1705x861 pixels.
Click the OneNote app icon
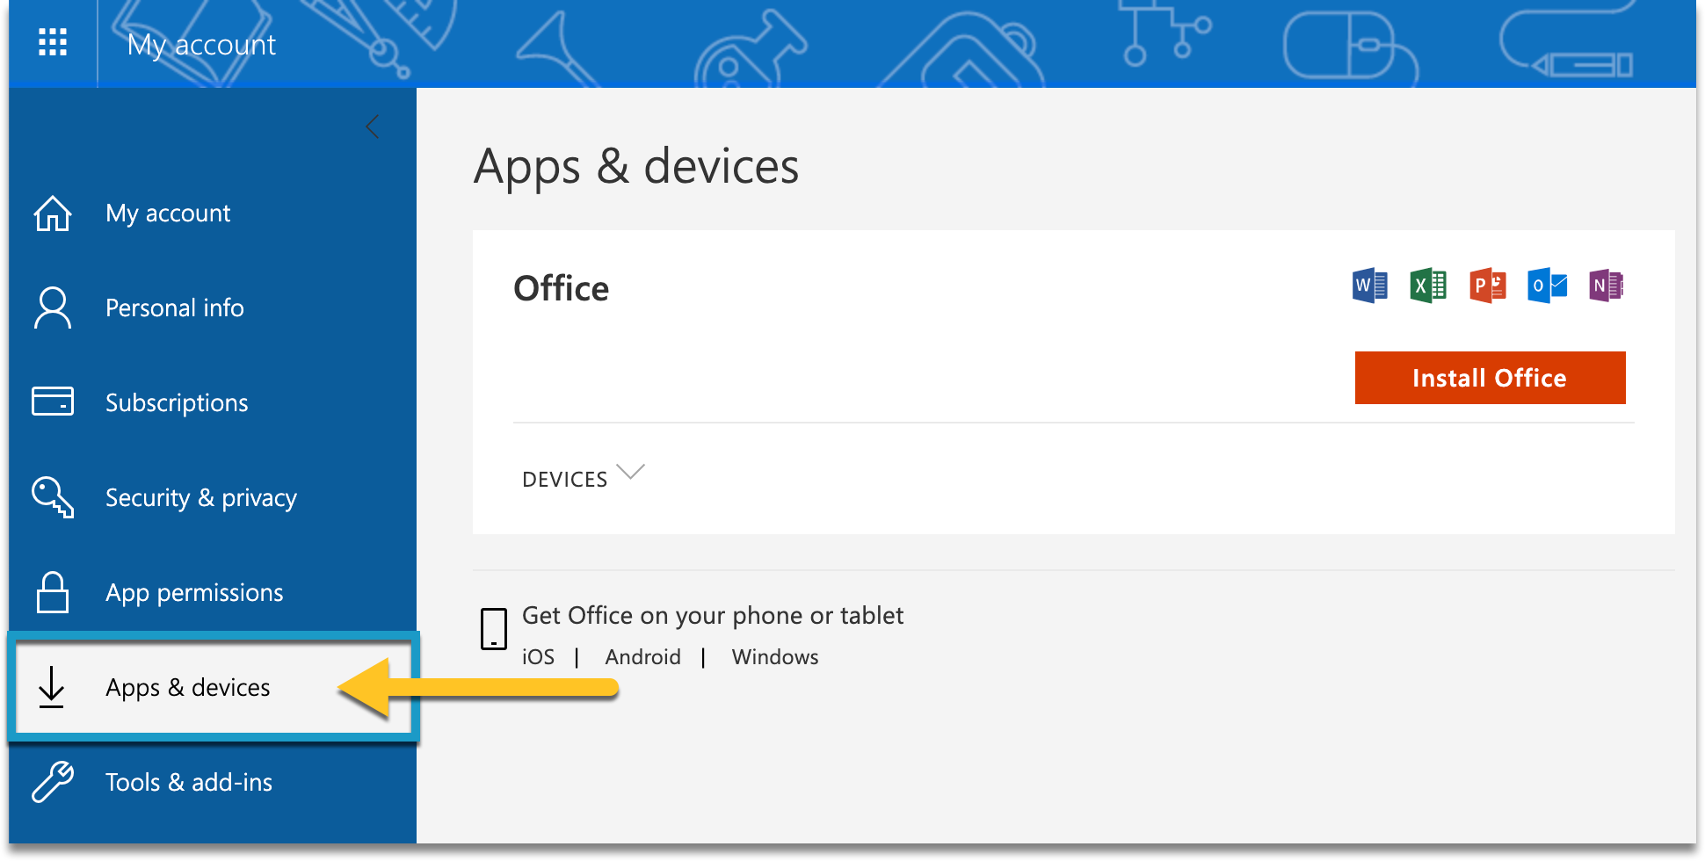tap(1606, 286)
